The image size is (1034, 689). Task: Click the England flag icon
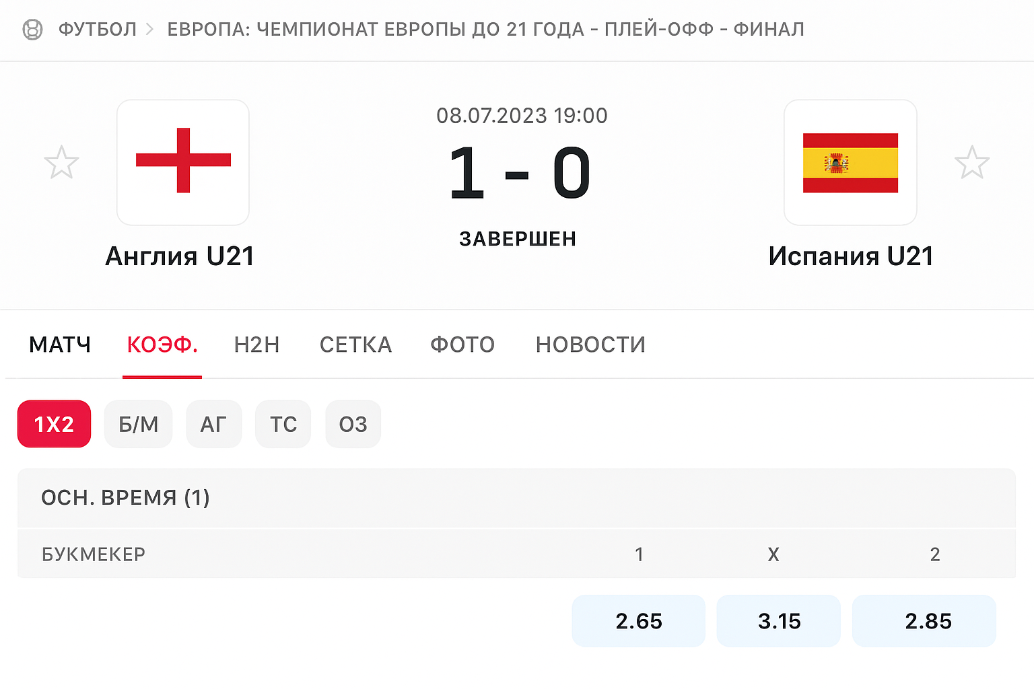[182, 162]
